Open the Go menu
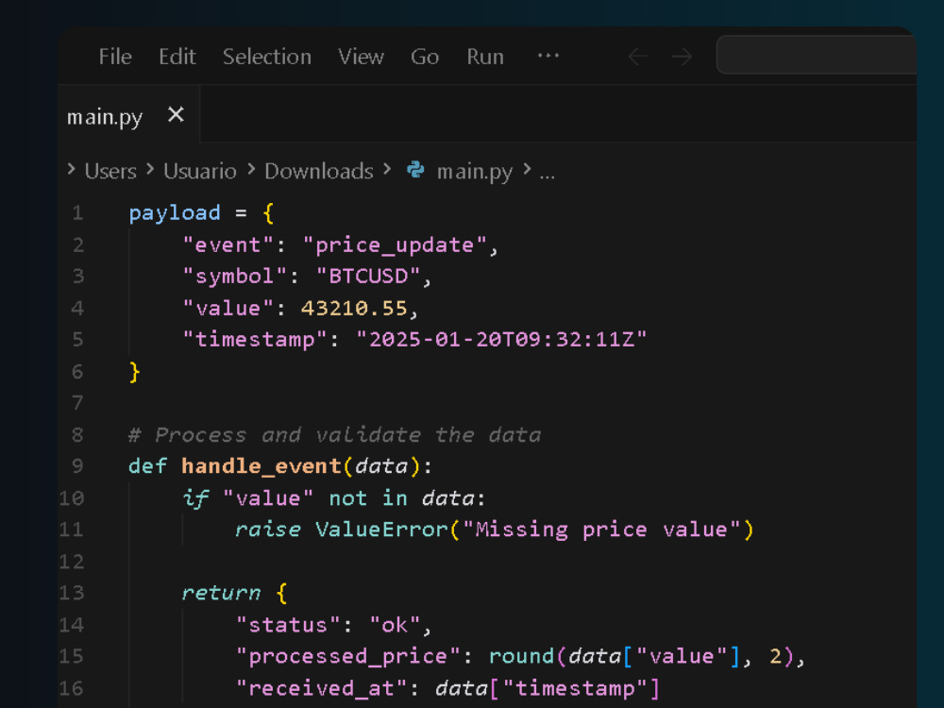The width and height of the screenshot is (944, 708). click(x=425, y=57)
